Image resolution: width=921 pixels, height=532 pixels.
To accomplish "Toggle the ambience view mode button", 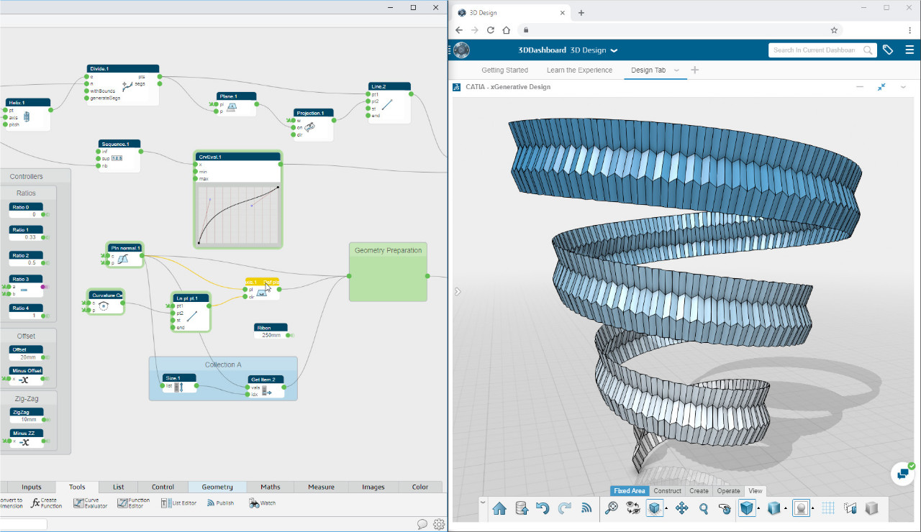I will pos(800,509).
